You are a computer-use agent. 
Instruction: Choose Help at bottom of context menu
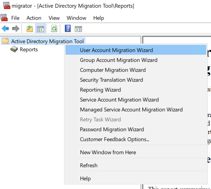point(136,178)
